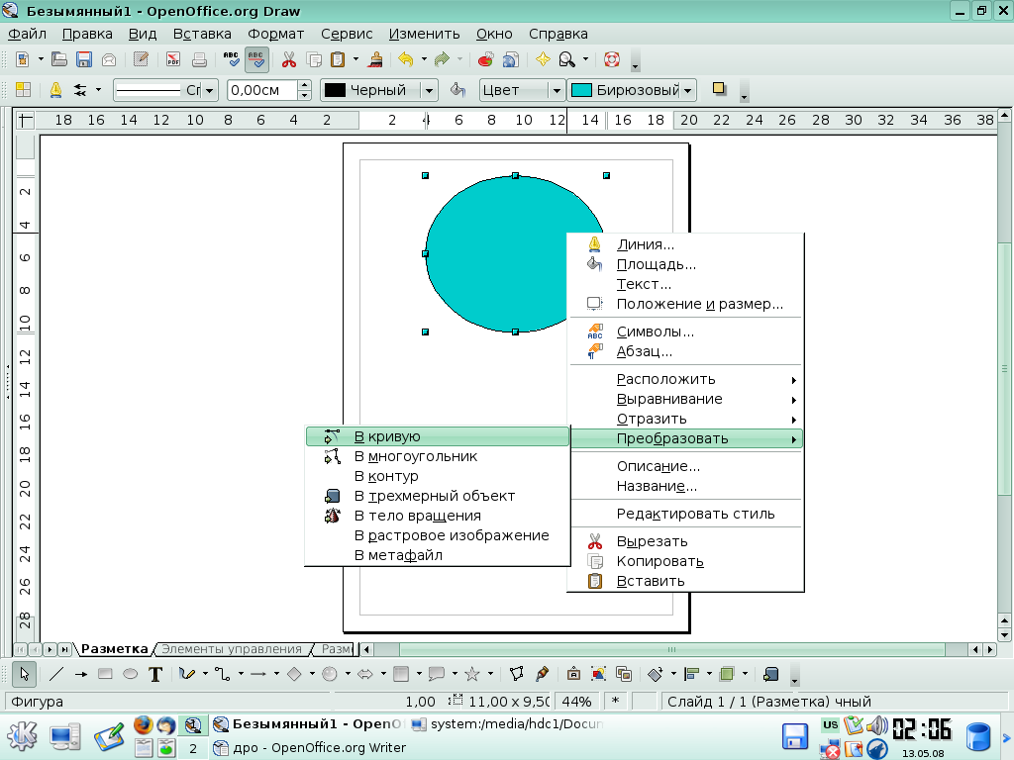1014x760 pixels.
Task: Choose В многоугольник option
Action: click(437, 456)
